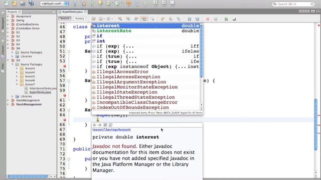Select lesson6 package
Image resolution: width=321 pixels, height=180 pixels.
click(x=30, y=80)
